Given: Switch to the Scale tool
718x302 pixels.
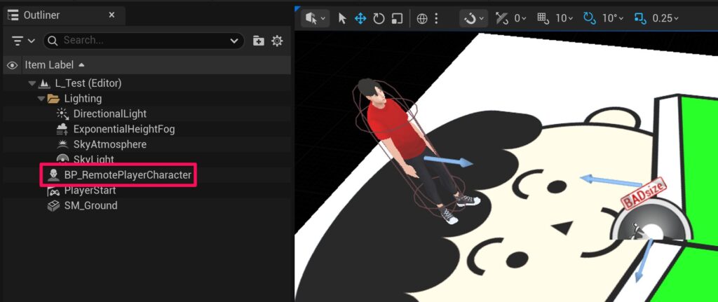Looking at the screenshot, I should (398, 18).
